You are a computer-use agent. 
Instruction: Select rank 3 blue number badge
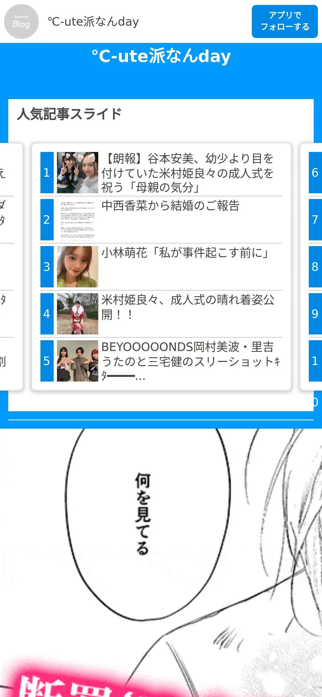click(47, 267)
